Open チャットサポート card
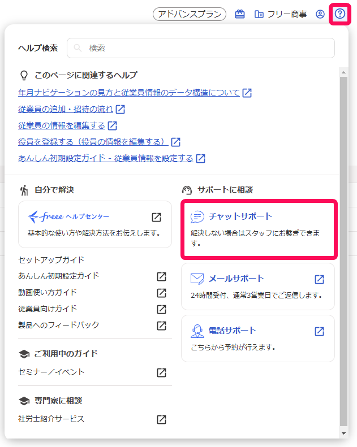 tap(259, 229)
